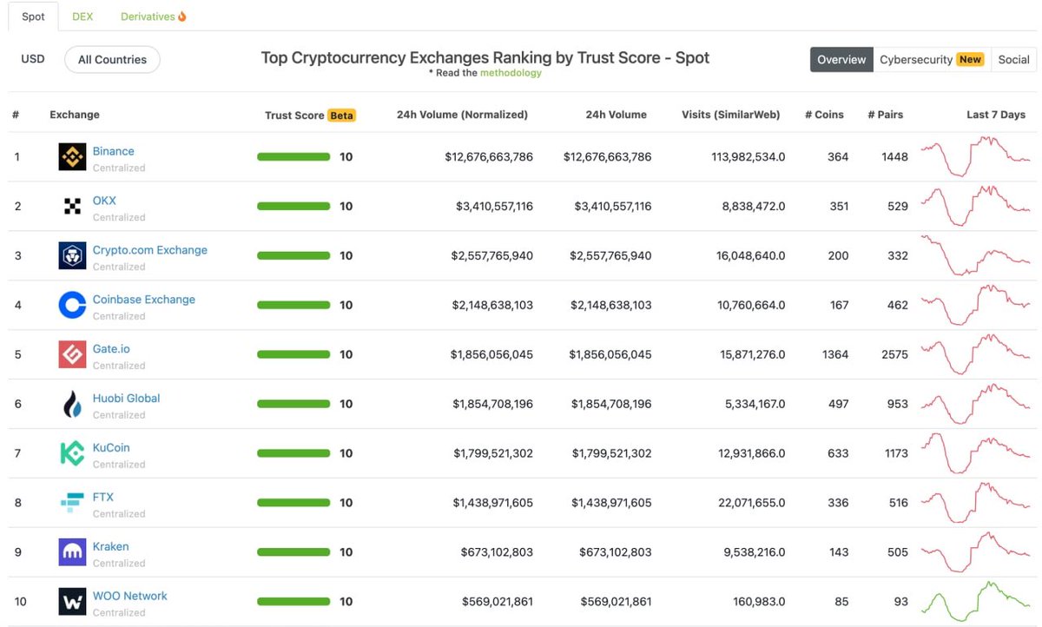Click KuCoin pairs count 1173
Screen dimensions: 1042x627
tap(896, 453)
